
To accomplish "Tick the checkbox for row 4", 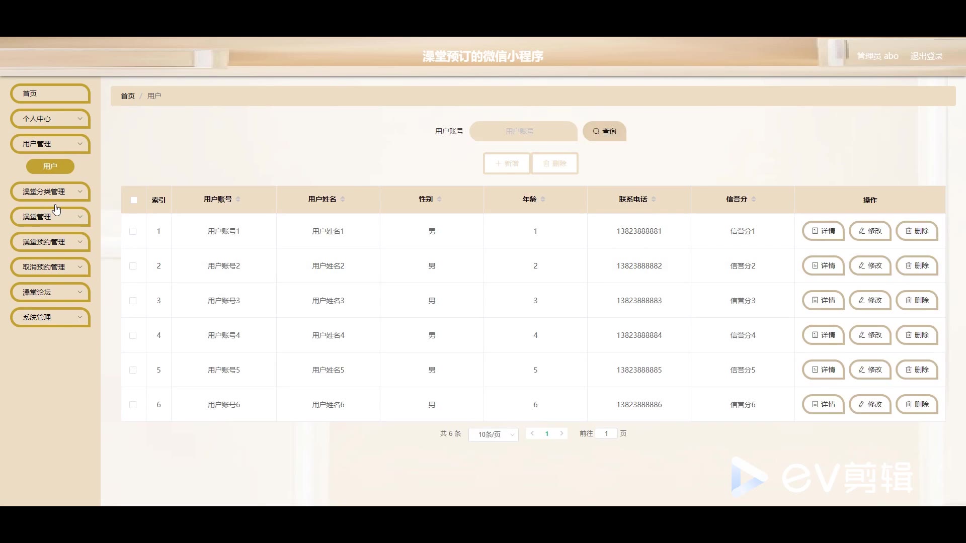I will pyautogui.click(x=133, y=335).
